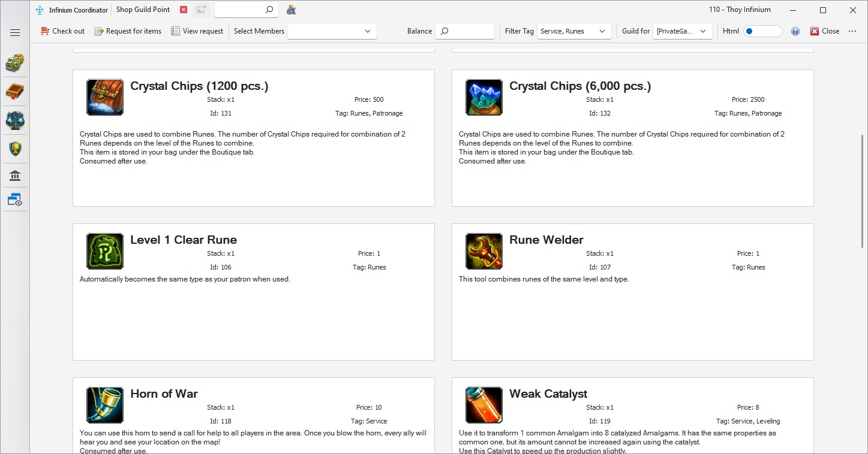Click the colorful letter A icon

coord(292,10)
